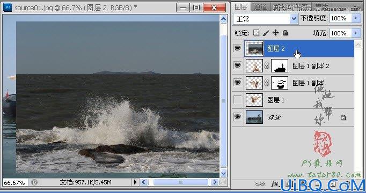Screen dimensions: 366x193
Task: Click the document window resize grip
Action: (x=223, y=182)
